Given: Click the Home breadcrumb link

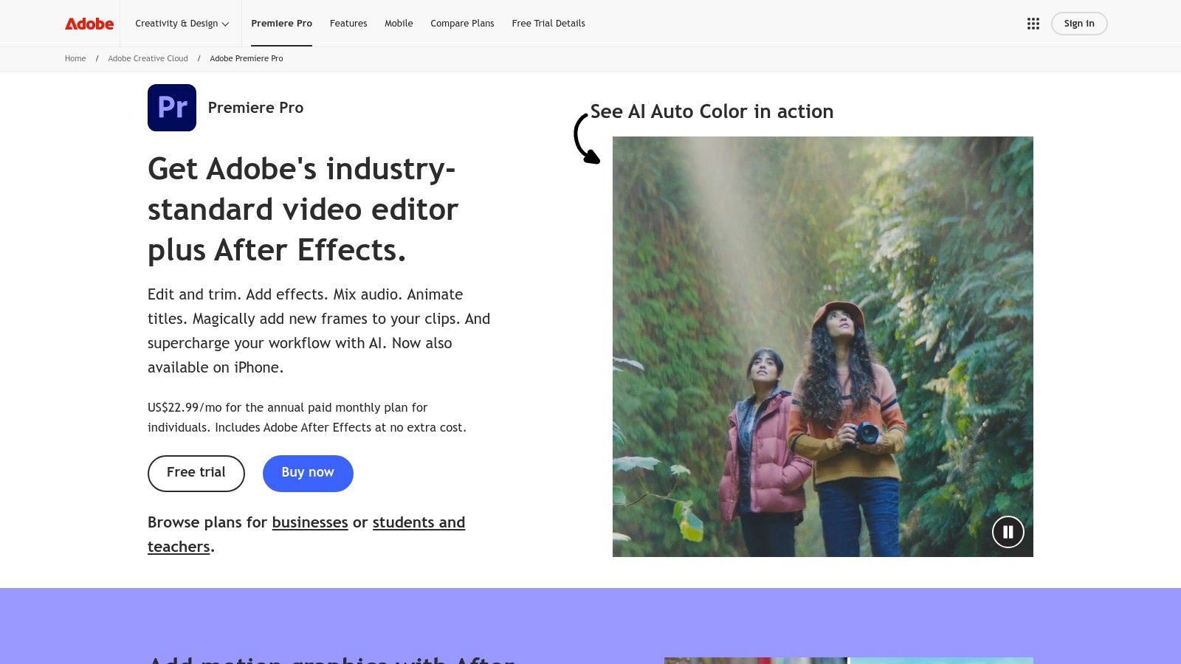Looking at the screenshot, I should tap(75, 58).
